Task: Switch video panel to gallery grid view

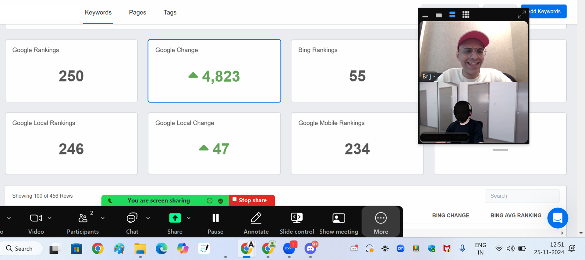Action: [x=466, y=15]
